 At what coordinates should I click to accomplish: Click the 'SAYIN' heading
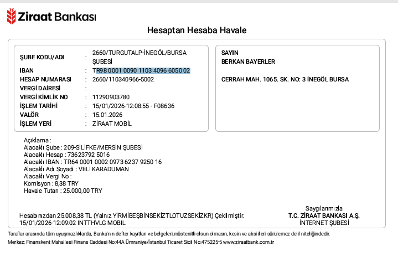coord(230,53)
